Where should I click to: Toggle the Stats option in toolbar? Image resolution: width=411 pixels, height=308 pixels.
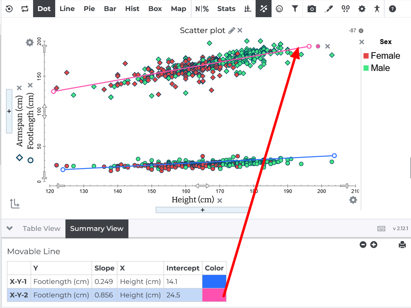(226, 9)
